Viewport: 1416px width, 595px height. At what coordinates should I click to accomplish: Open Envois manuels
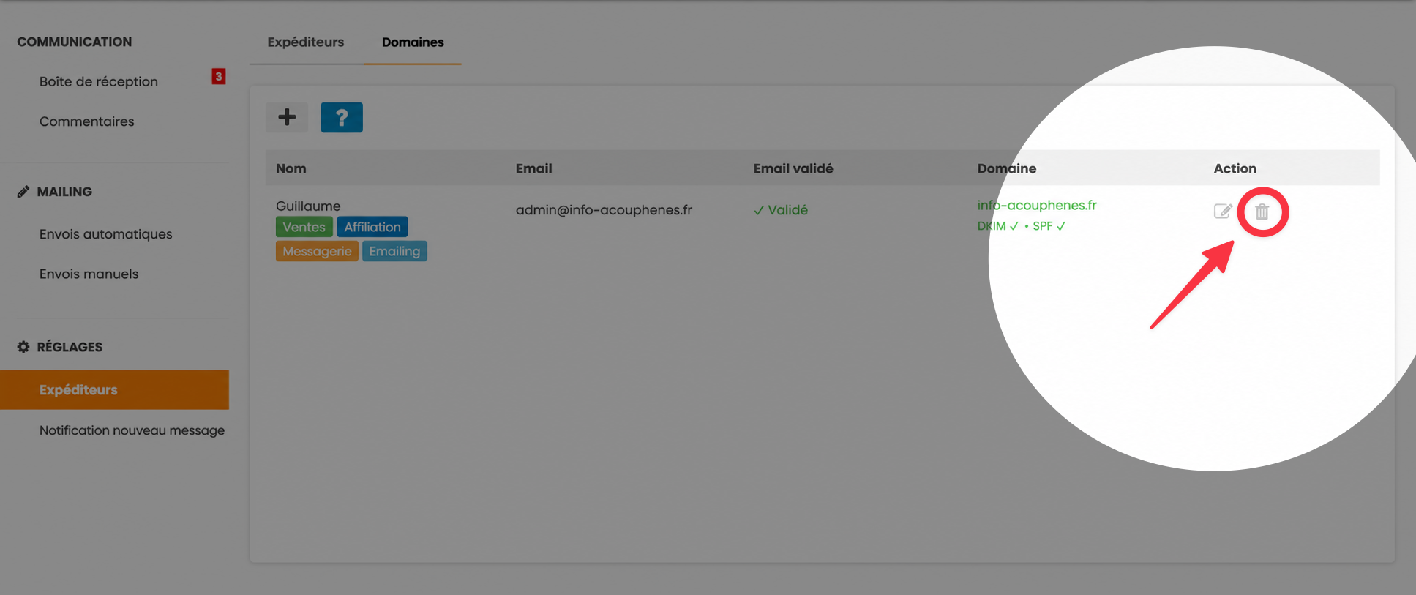pyautogui.click(x=89, y=274)
